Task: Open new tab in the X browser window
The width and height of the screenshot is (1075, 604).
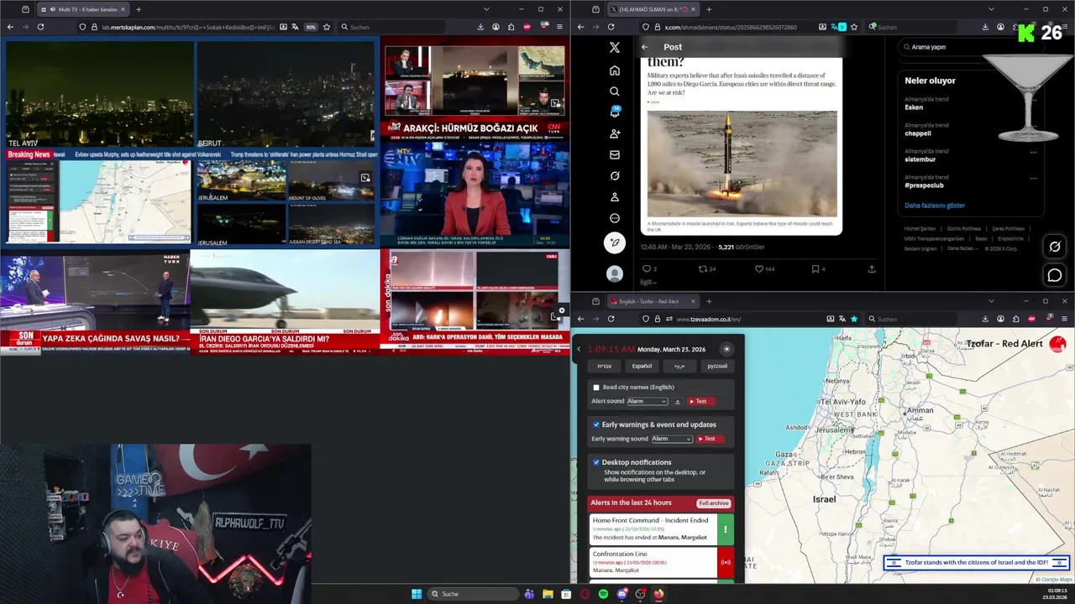Action: click(x=709, y=9)
